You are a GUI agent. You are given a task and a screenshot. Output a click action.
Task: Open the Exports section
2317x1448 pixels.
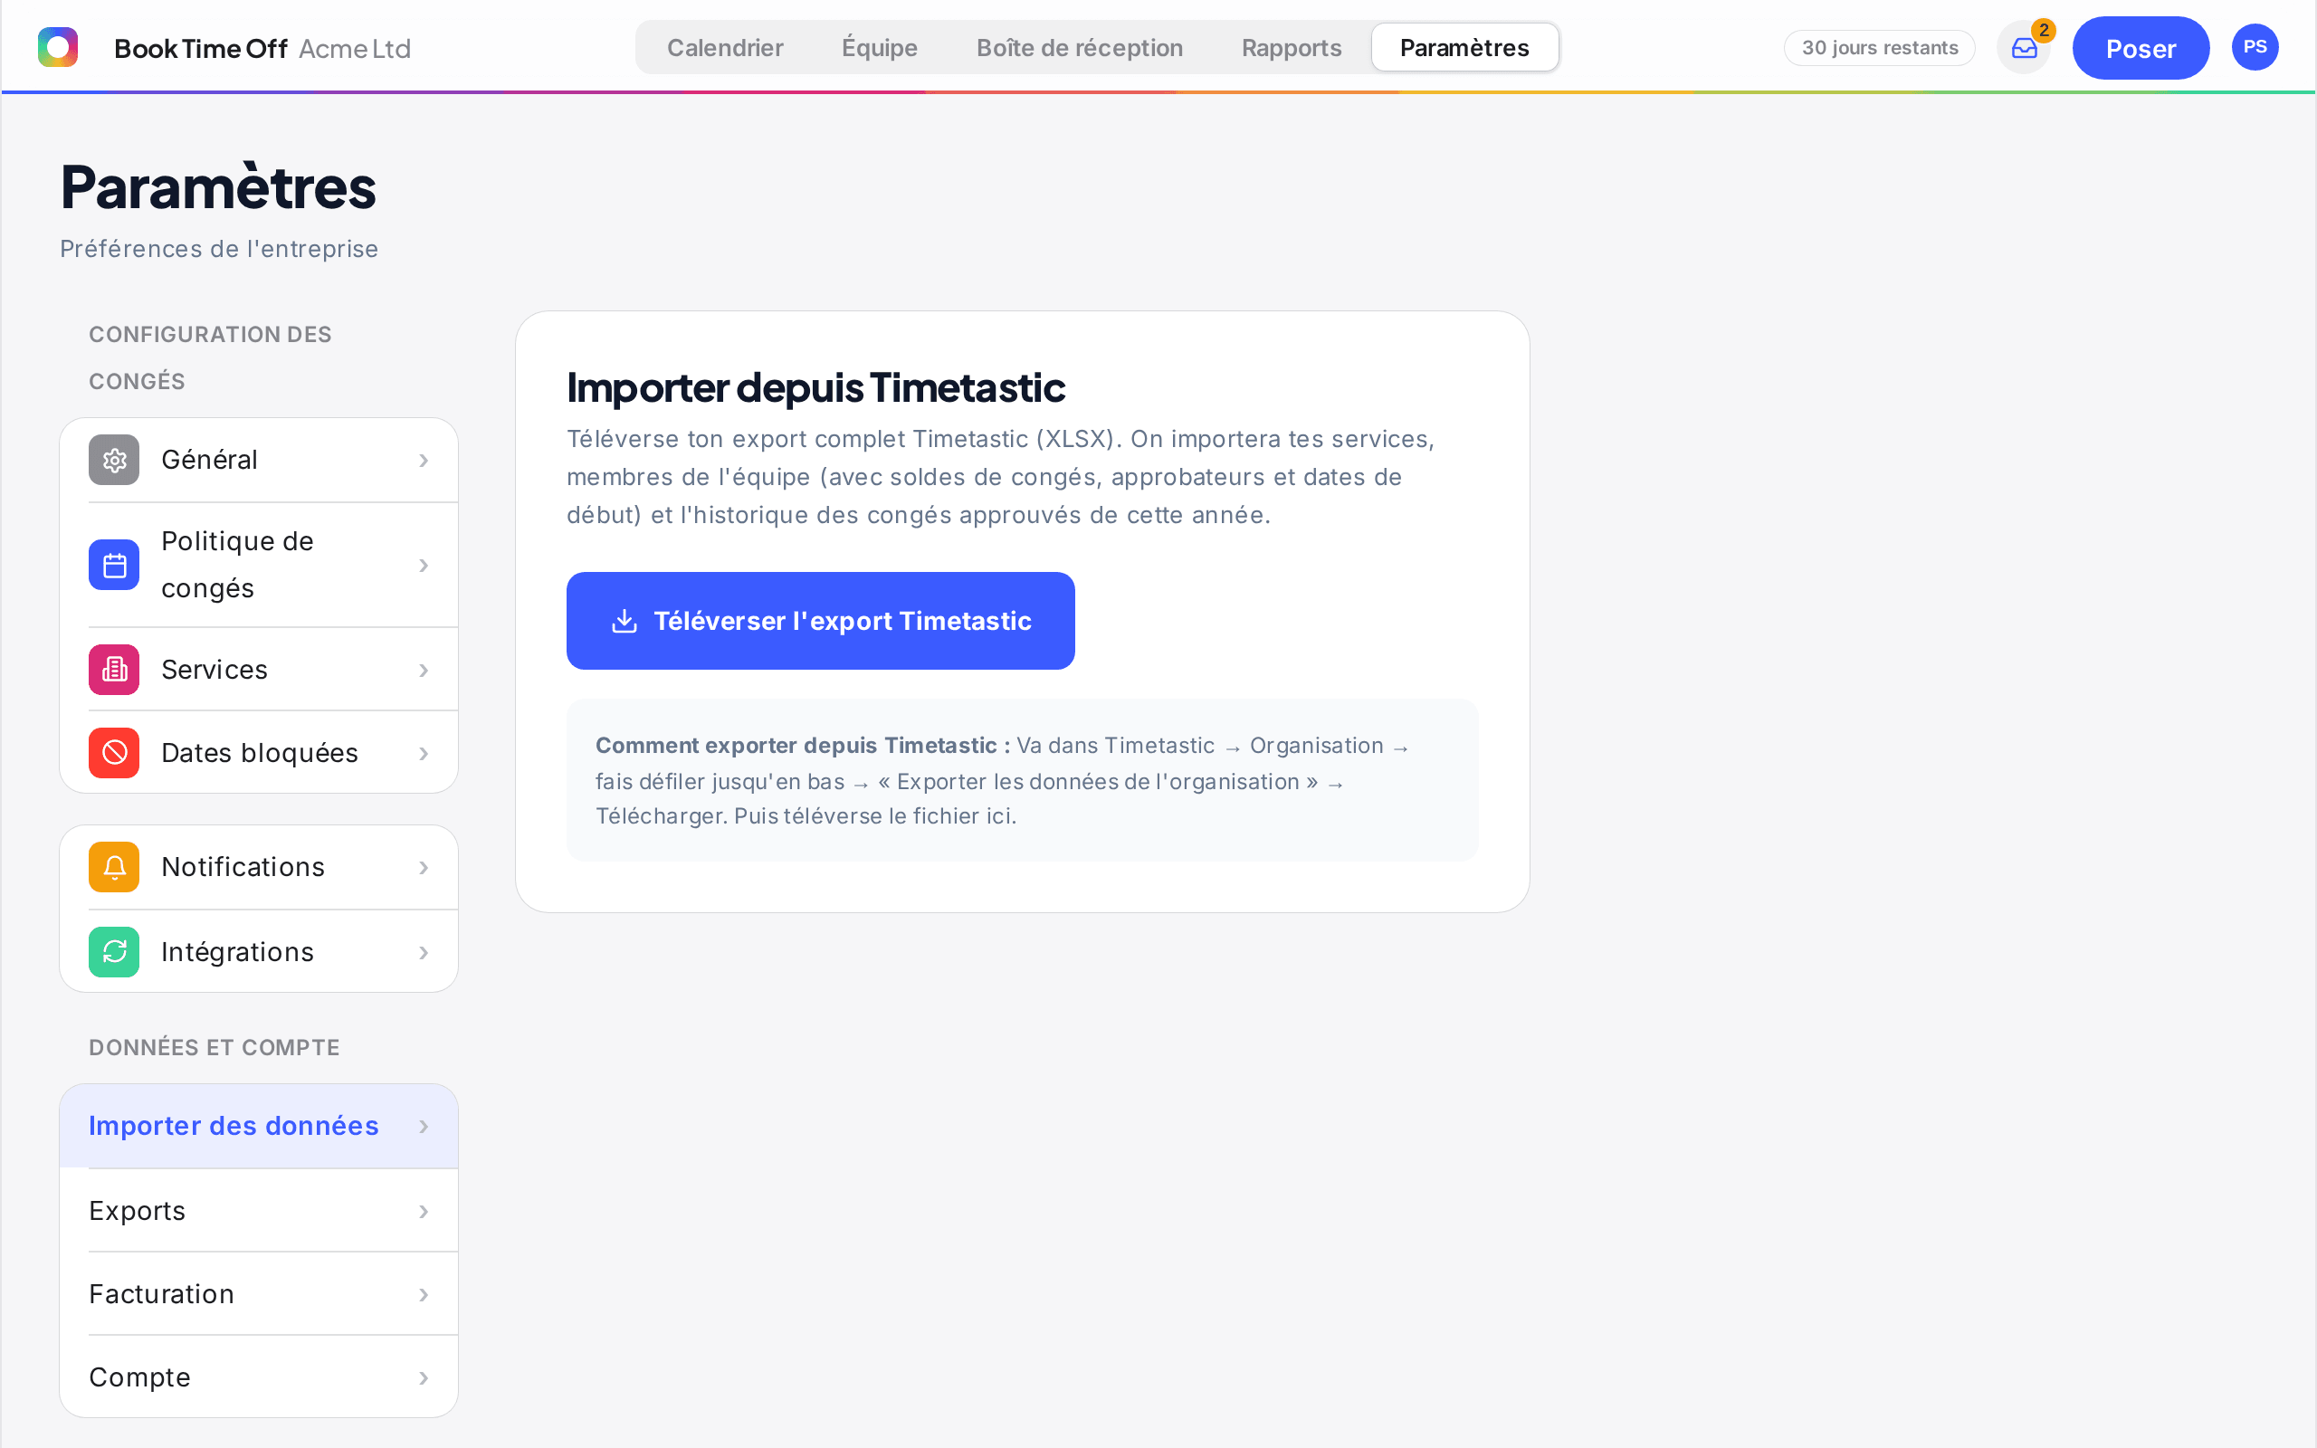(x=259, y=1211)
